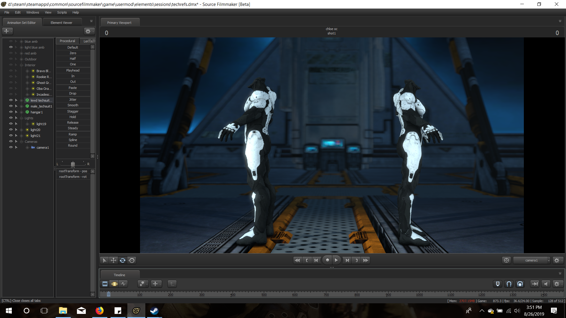Expand the Outdoor group
Image resolution: width=566 pixels, height=318 pixels.
[x=21, y=59]
